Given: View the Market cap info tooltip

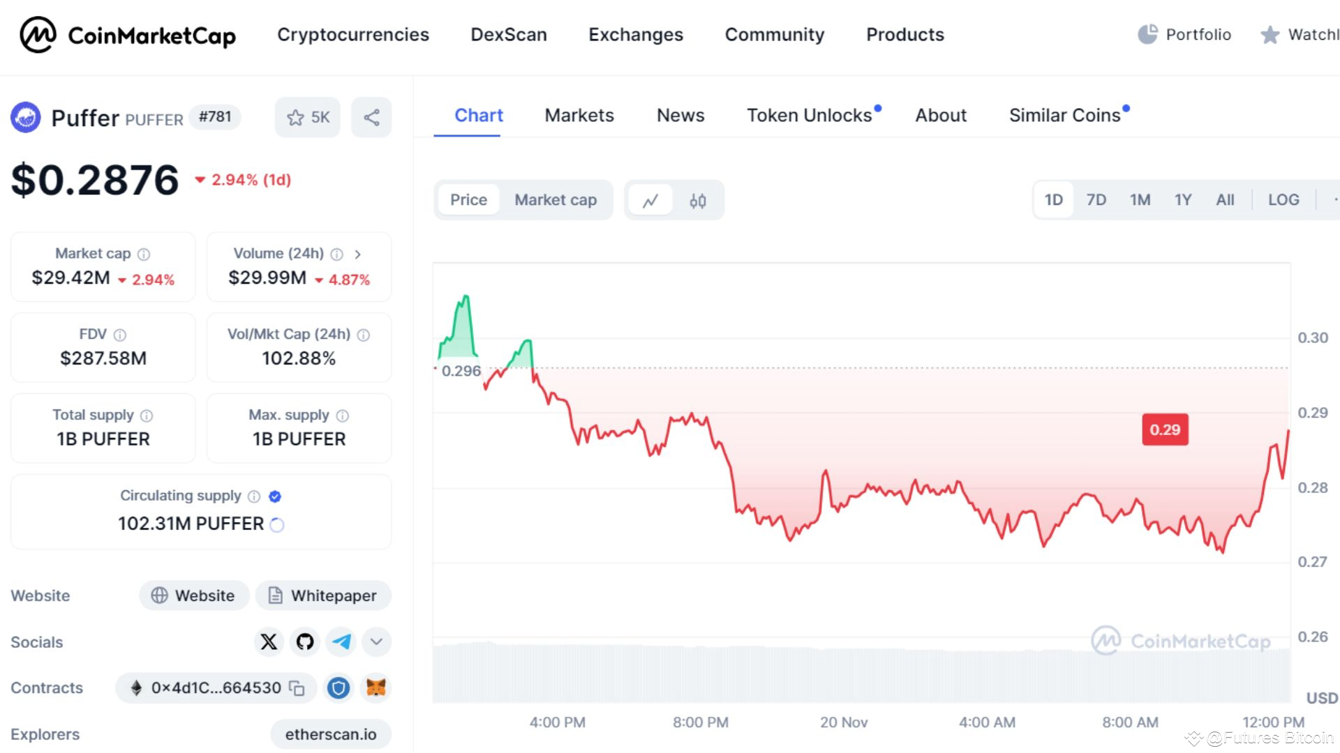Looking at the screenshot, I should coord(144,254).
